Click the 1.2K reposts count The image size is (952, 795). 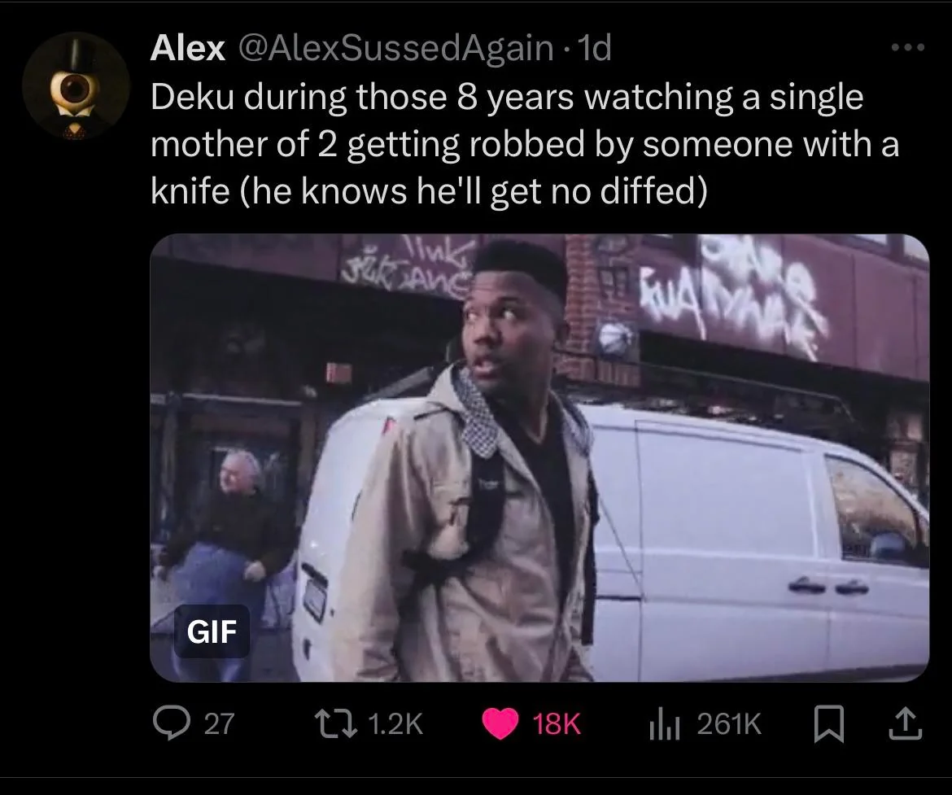tap(395, 724)
